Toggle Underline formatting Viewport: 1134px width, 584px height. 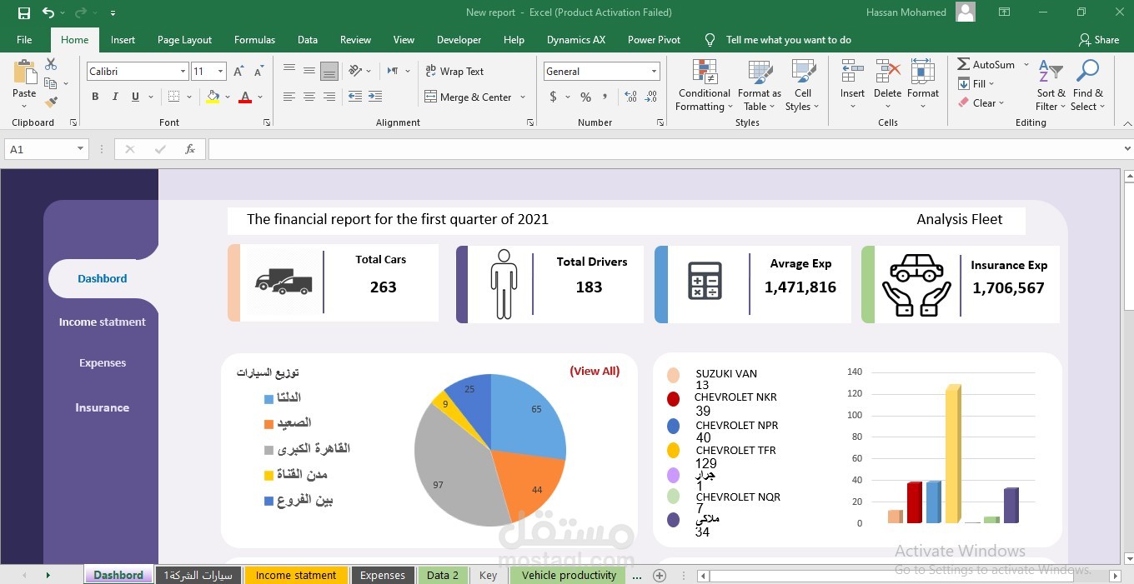[x=135, y=97]
